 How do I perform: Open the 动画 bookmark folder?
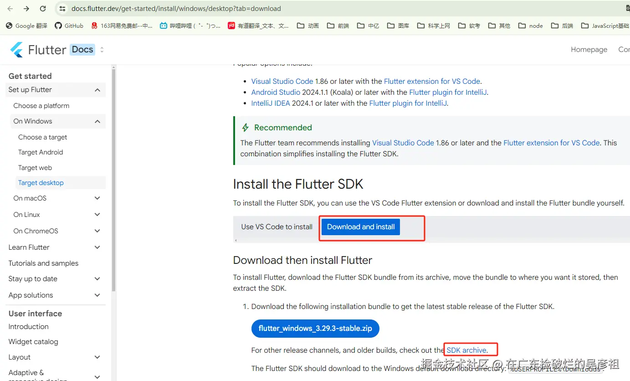click(308, 26)
